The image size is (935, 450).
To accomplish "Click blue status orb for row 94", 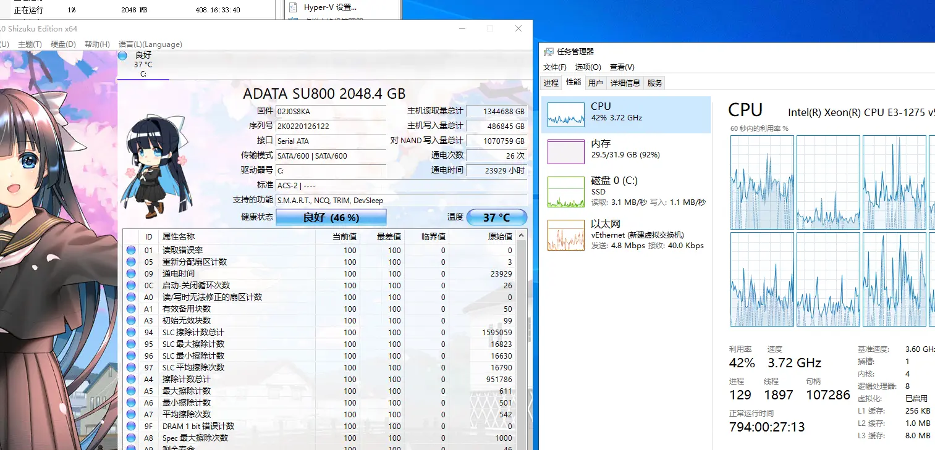I will point(131,332).
